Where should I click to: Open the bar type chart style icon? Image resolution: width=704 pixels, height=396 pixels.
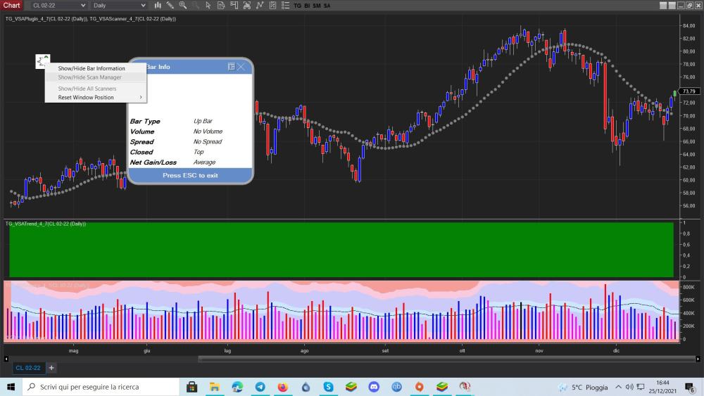[158, 6]
